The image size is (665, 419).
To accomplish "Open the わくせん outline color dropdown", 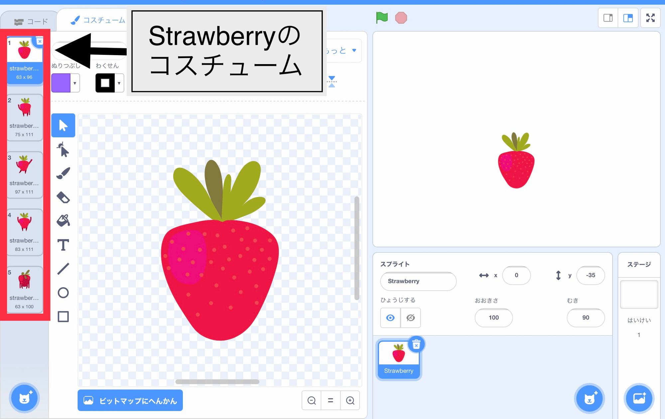I will (118, 83).
